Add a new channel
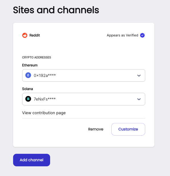The image size is (170, 176). 32,160
